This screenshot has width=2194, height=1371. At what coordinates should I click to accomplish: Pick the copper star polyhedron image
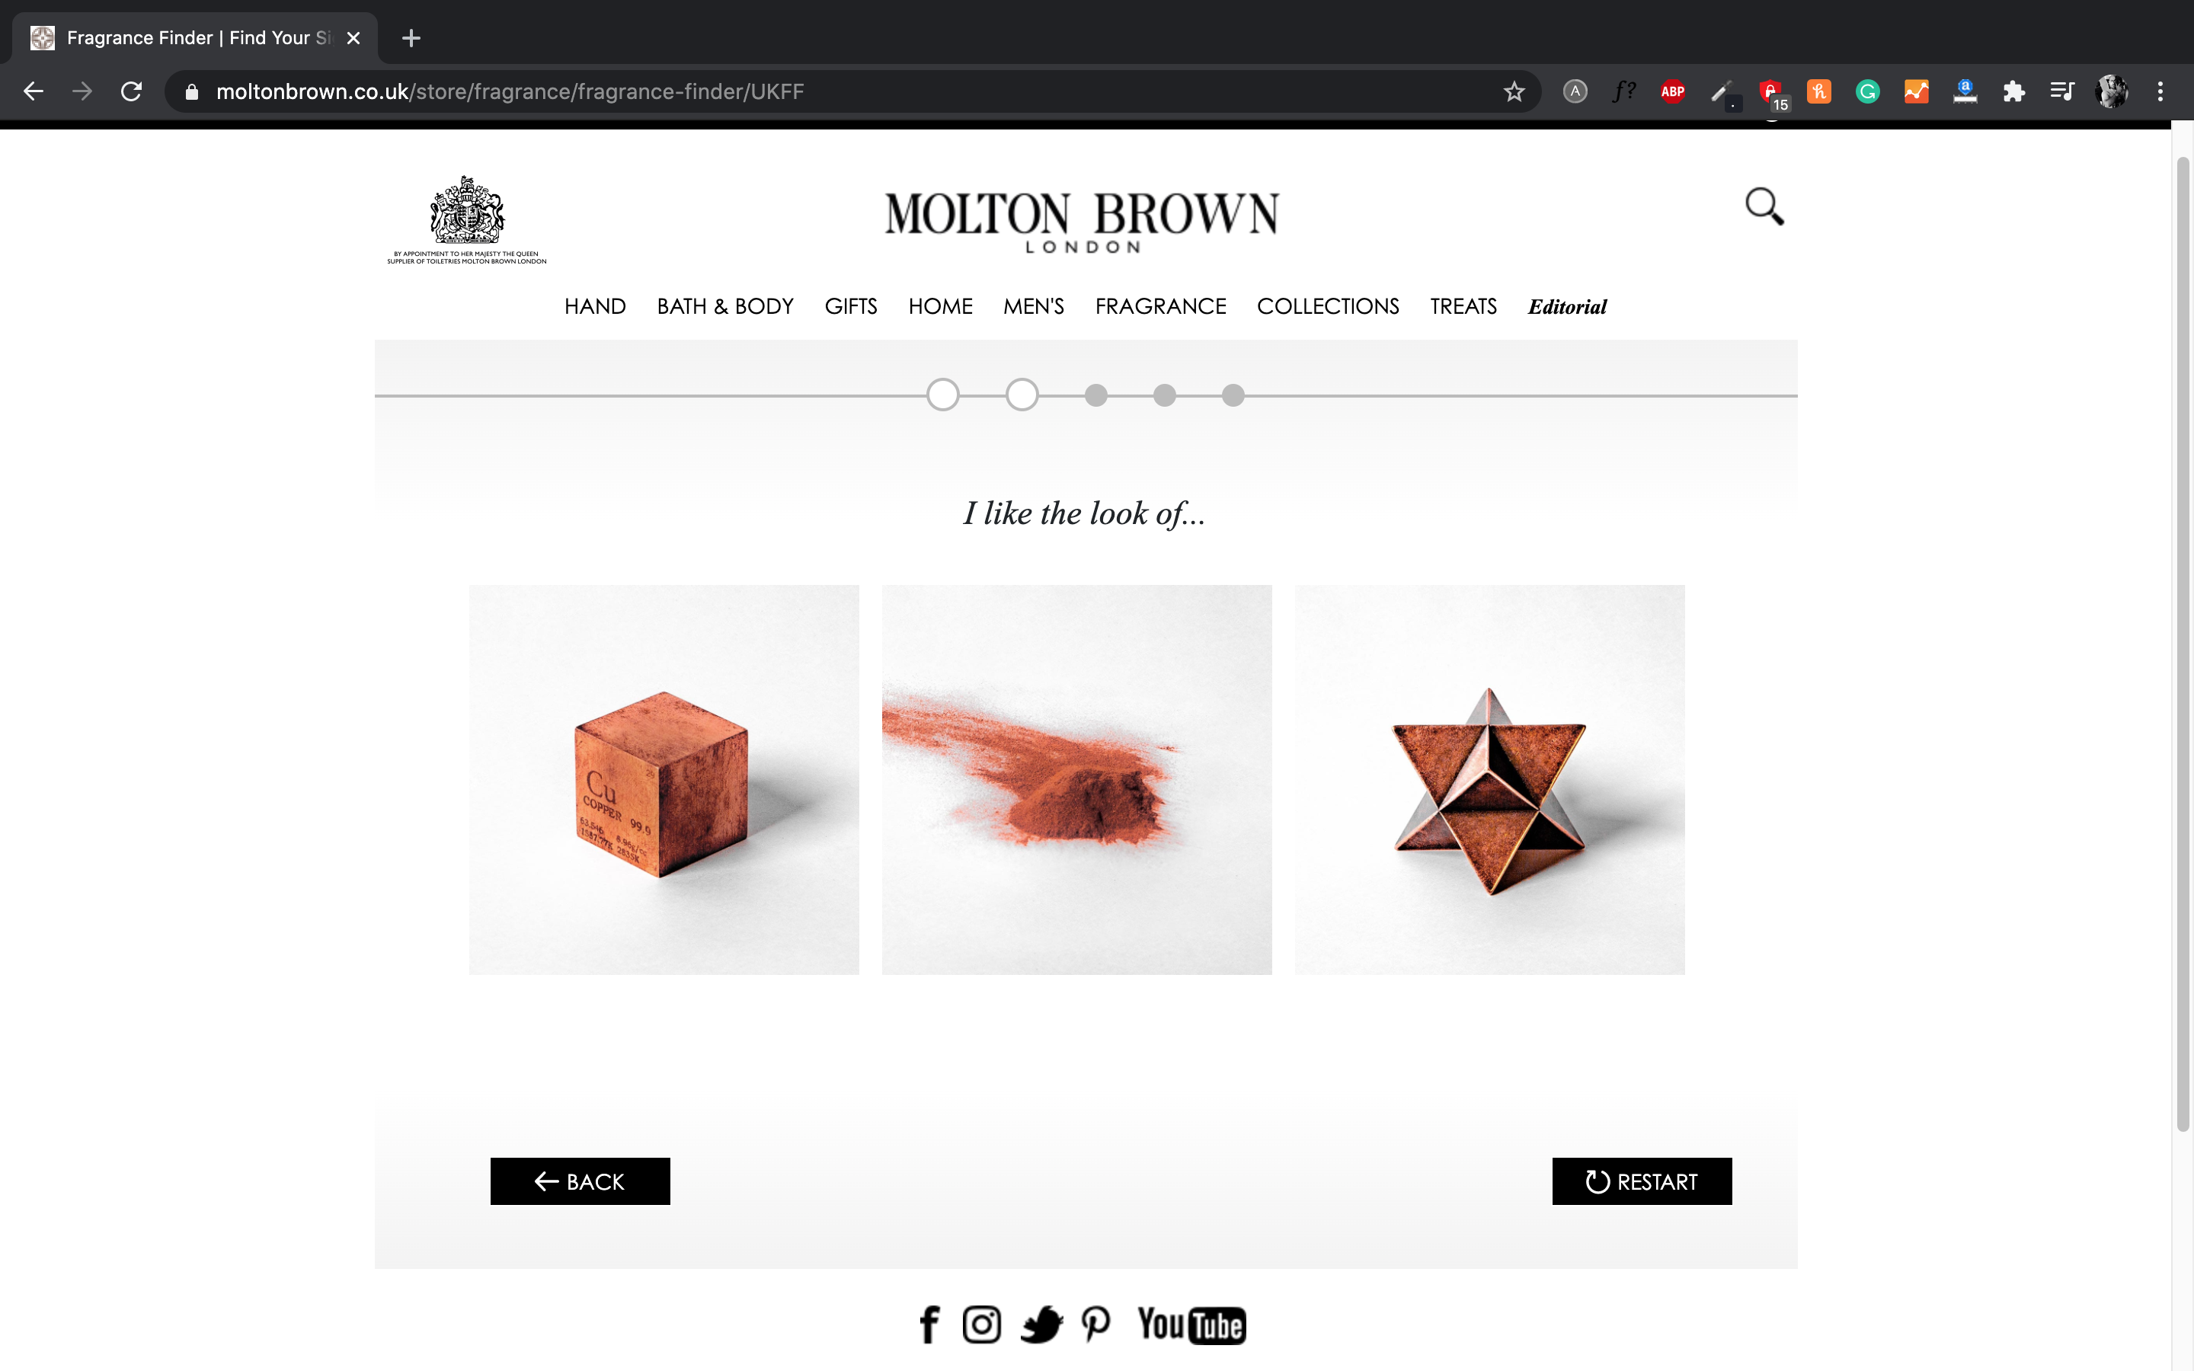pos(1489,780)
